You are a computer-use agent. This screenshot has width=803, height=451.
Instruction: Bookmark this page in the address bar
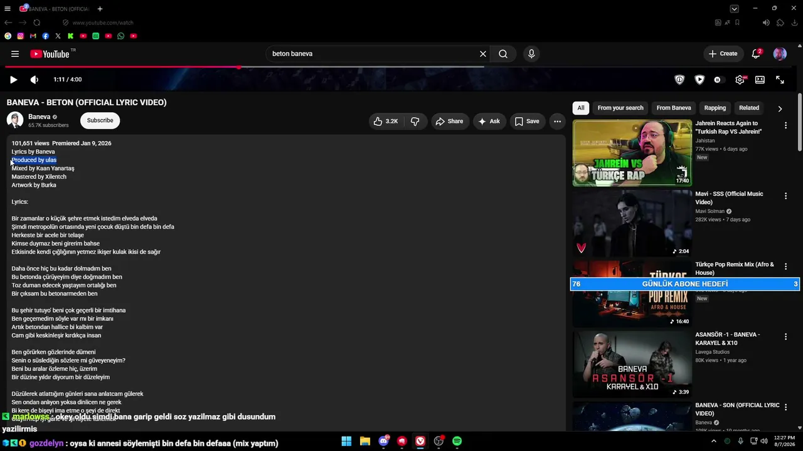tap(737, 23)
